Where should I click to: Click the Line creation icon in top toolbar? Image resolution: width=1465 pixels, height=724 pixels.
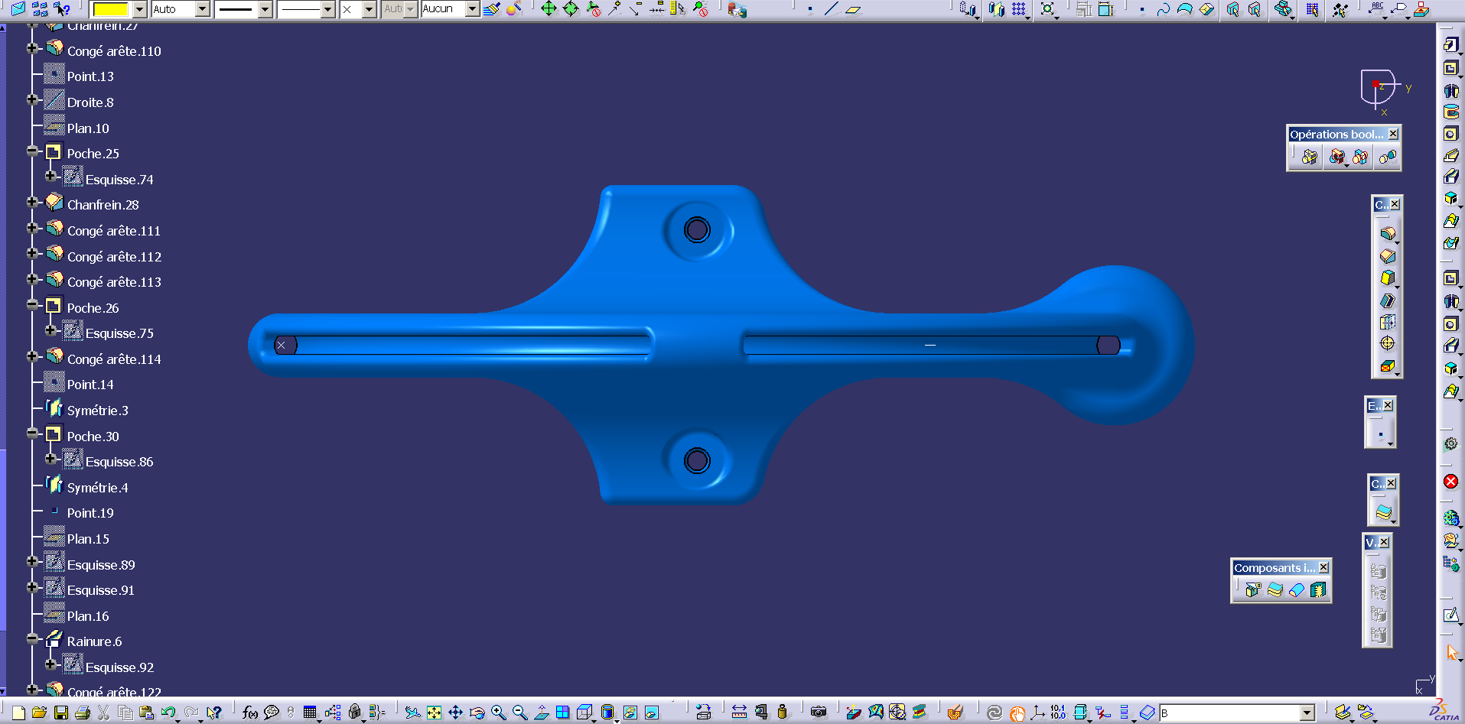[832, 9]
